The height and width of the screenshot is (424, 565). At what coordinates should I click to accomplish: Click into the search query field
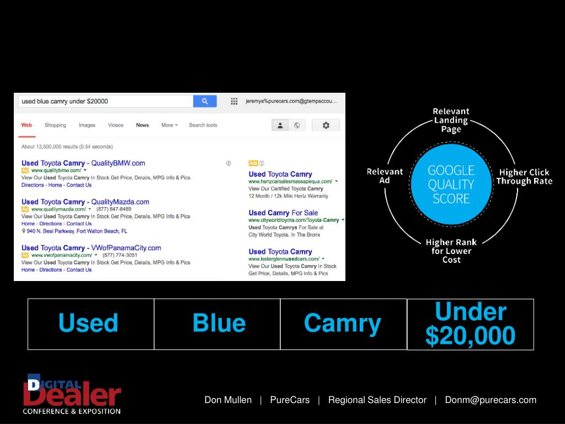105,102
